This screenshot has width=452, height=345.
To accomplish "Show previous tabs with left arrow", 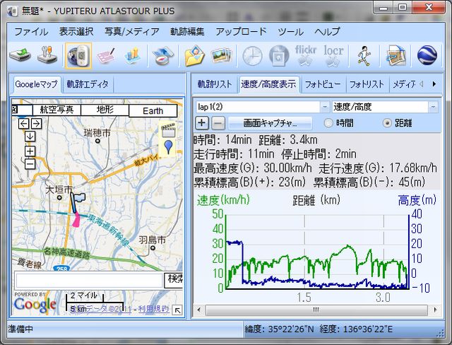I will click(x=422, y=84).
